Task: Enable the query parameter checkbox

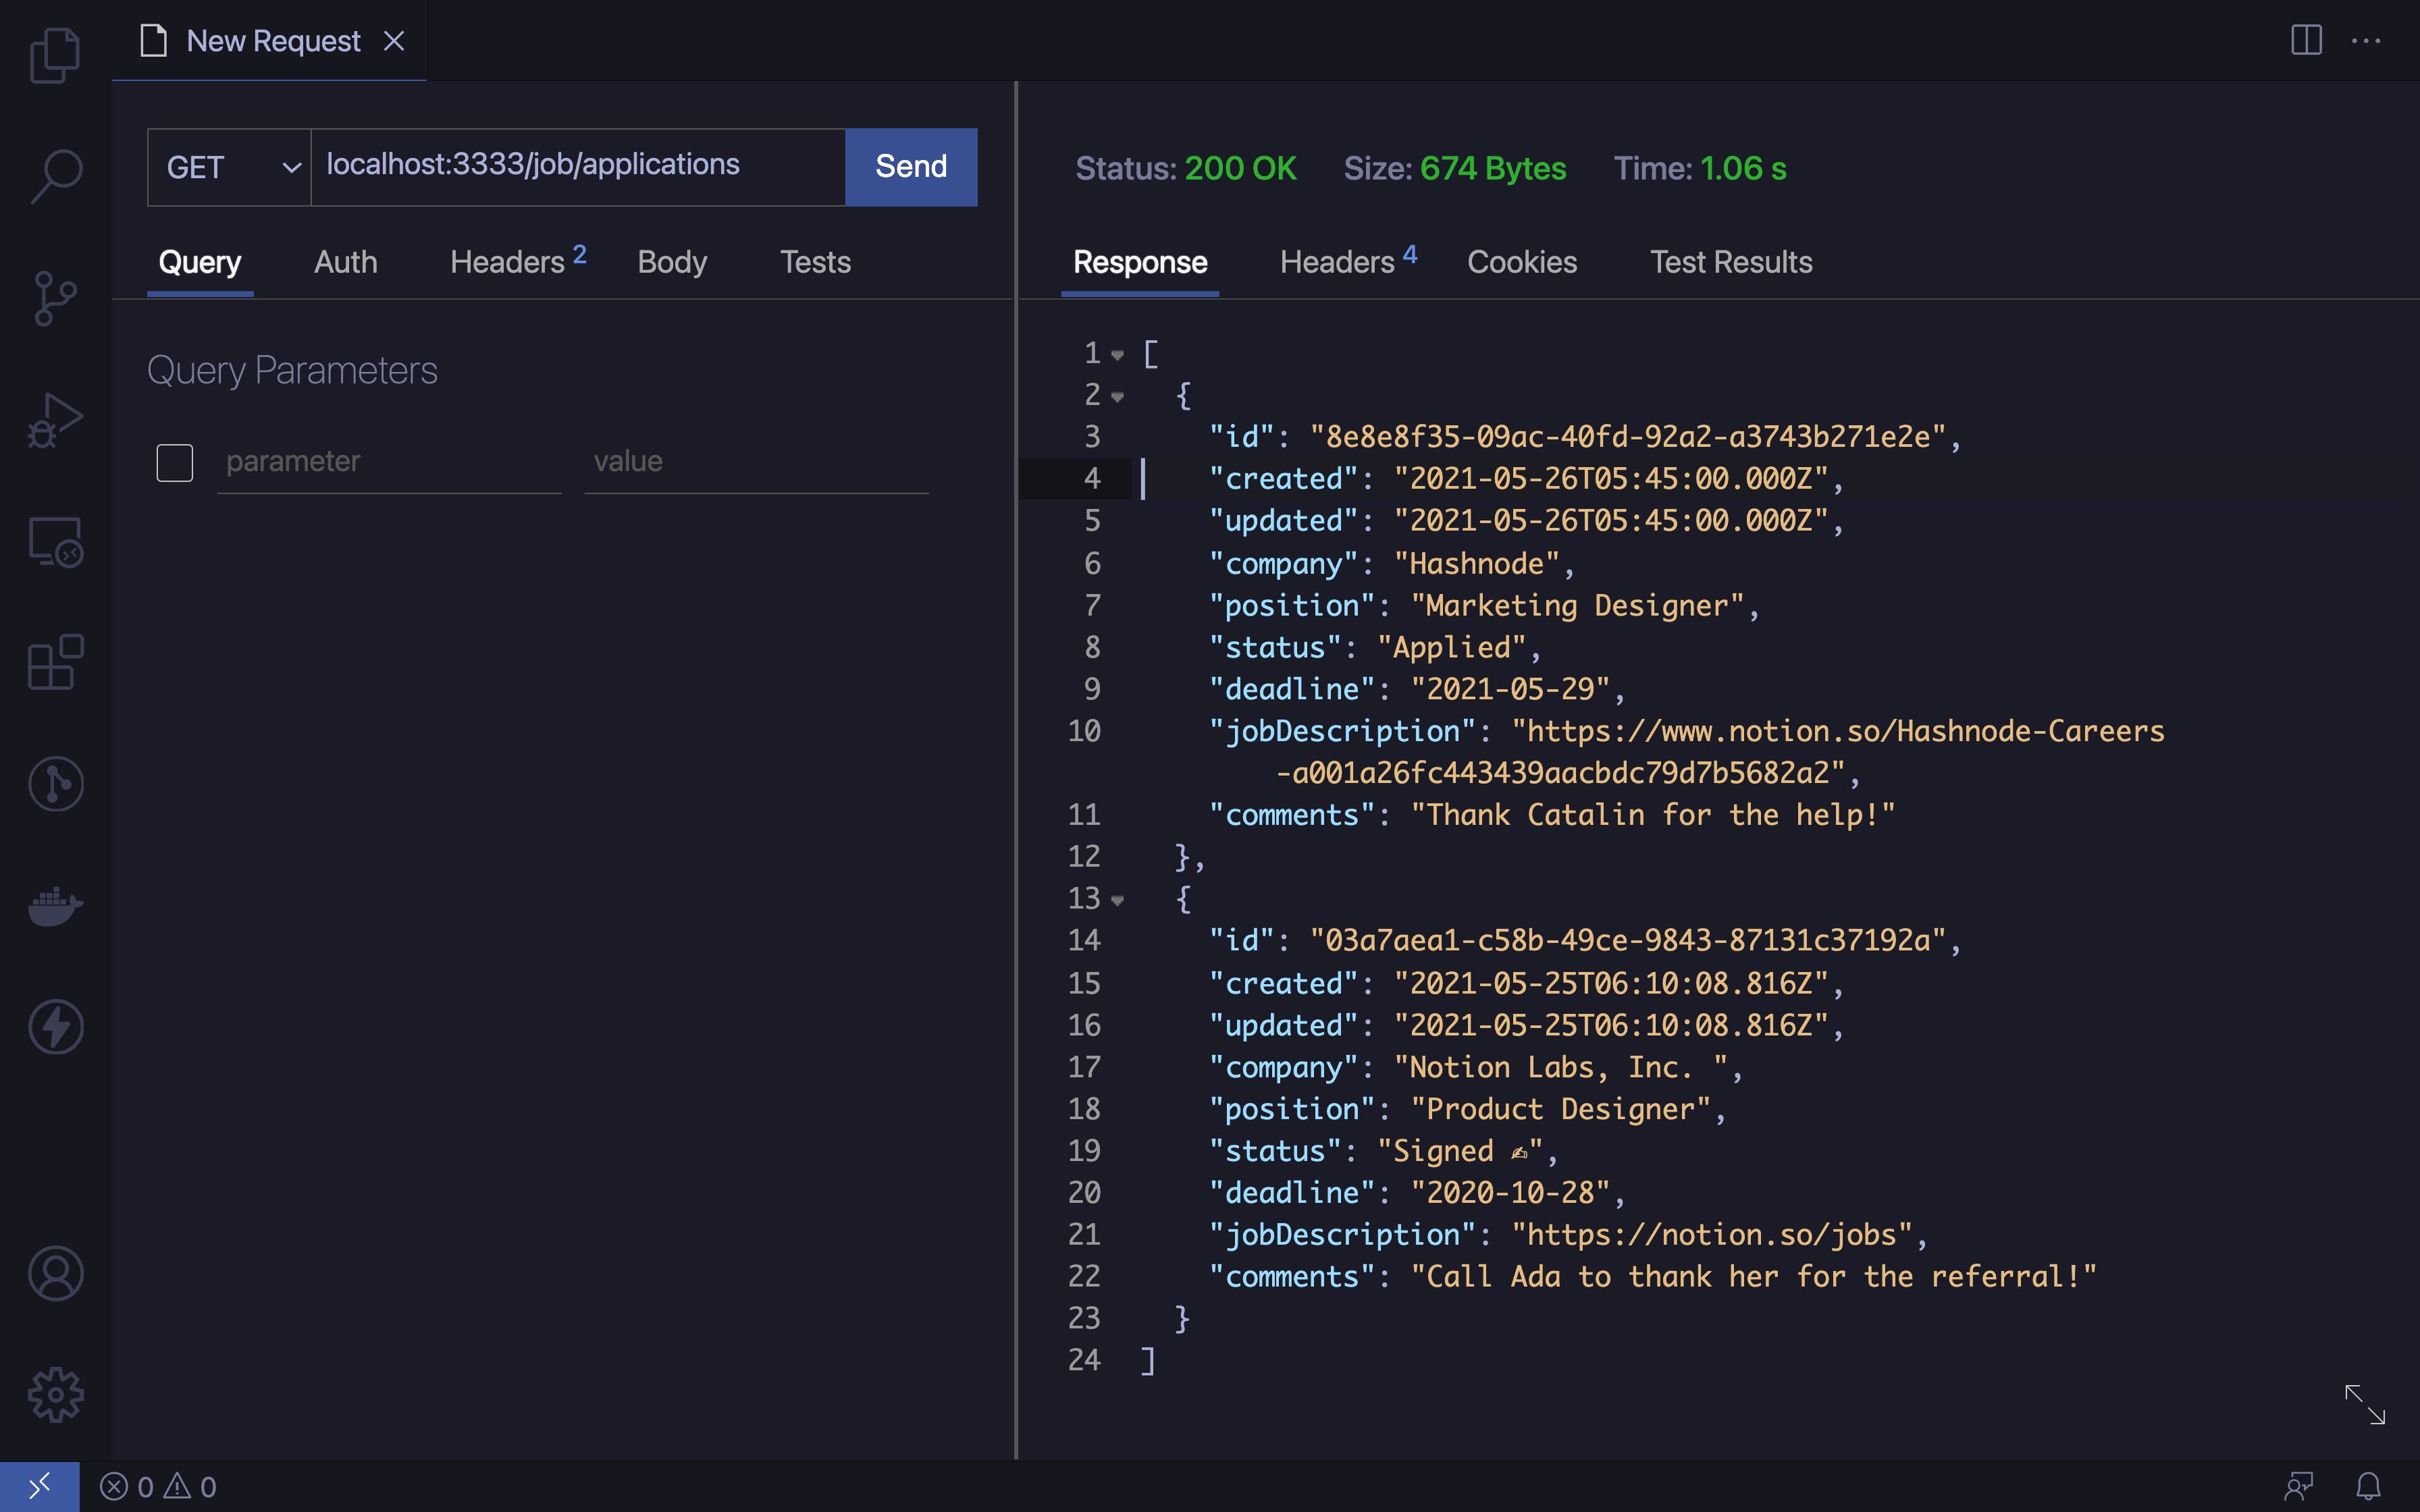Action: click(x=175, y=462)
